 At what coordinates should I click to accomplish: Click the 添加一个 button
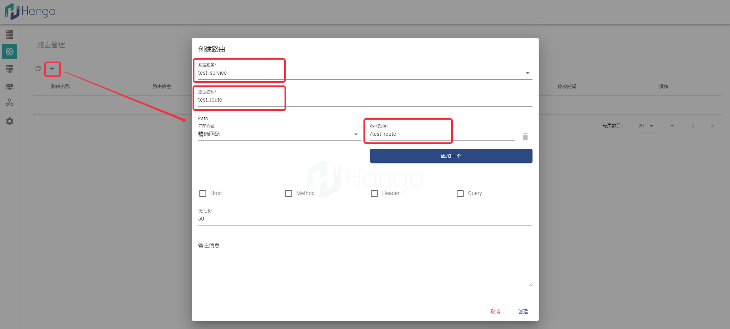(451, 156)
